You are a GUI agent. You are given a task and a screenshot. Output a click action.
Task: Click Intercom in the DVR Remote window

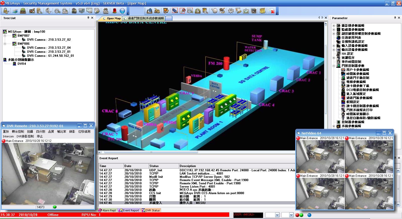8,136
